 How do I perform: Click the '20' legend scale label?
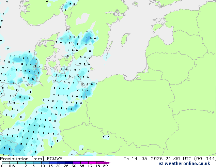pyautogui.click(x=58, y=166)
